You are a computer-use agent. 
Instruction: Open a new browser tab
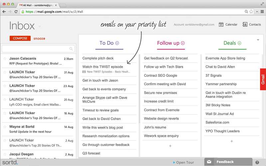point(63,5)
